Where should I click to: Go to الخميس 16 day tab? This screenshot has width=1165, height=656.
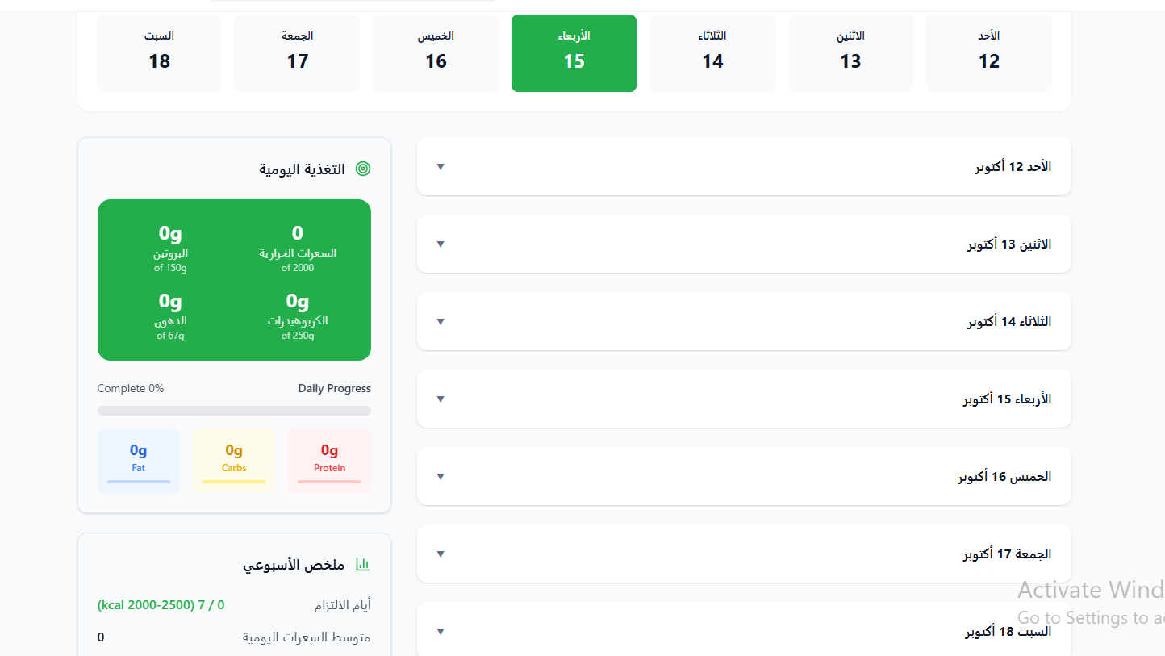point(436,52)
